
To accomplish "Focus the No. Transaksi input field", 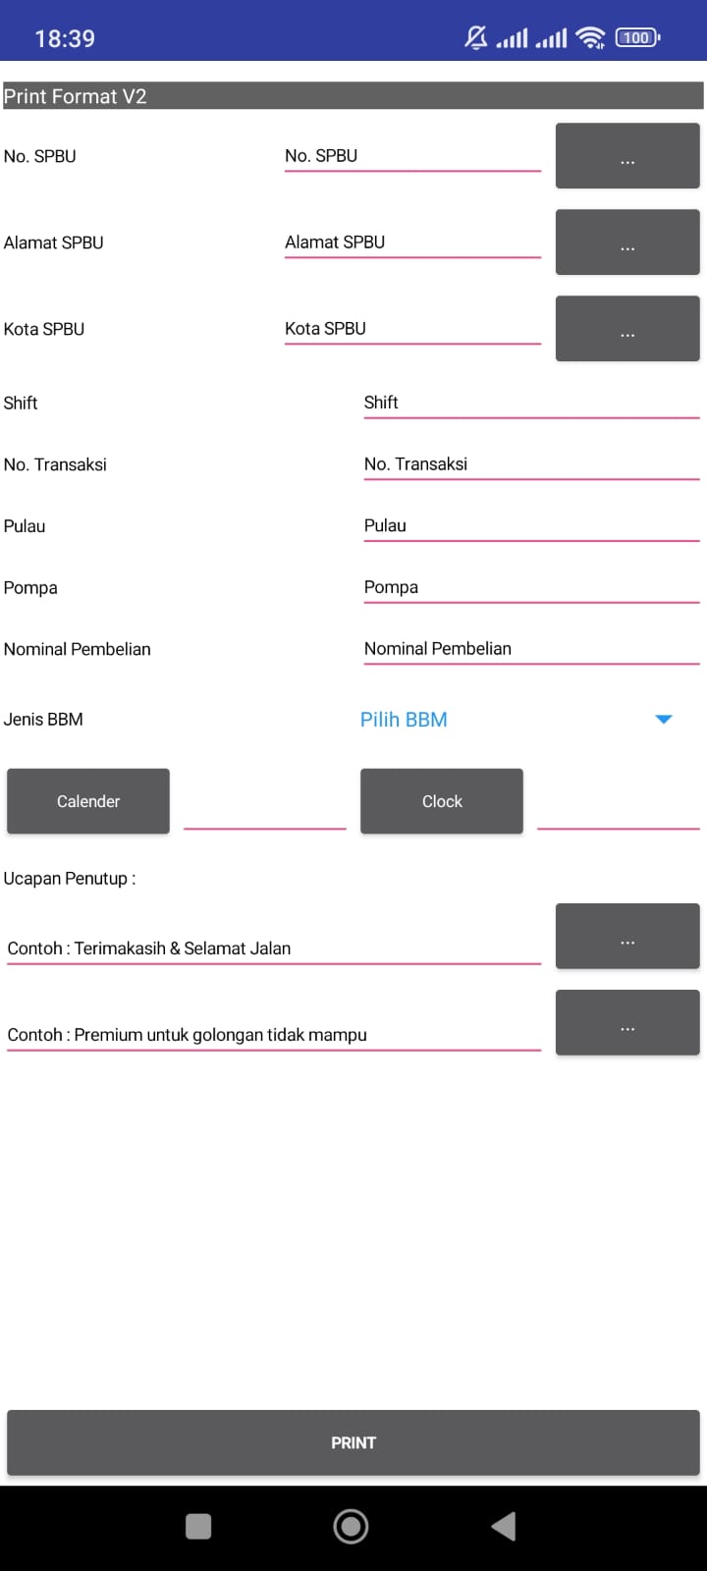I will pos(531,464).
